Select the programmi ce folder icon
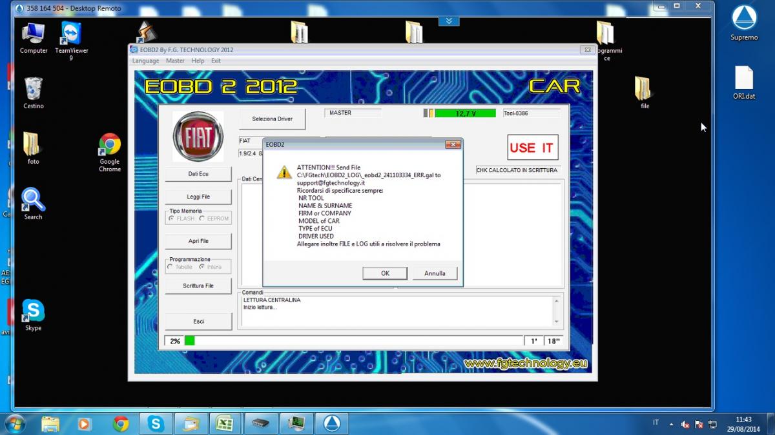Viewport: 775px width, 435px height. (606, 41)
